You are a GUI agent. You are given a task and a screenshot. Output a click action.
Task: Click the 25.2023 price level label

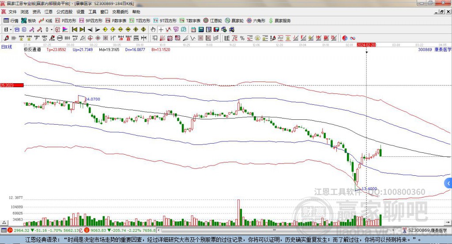pos(12,85)
